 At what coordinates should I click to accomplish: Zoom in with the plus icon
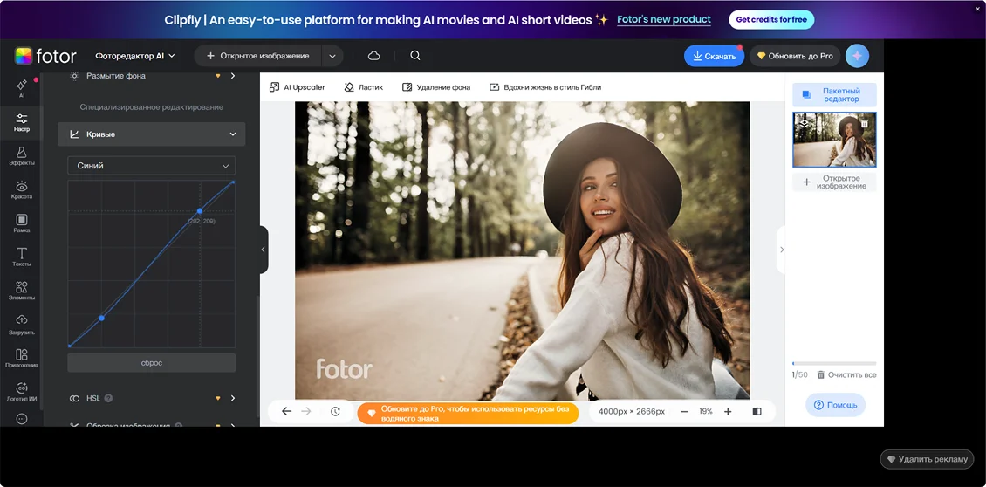tap(728, 411)
